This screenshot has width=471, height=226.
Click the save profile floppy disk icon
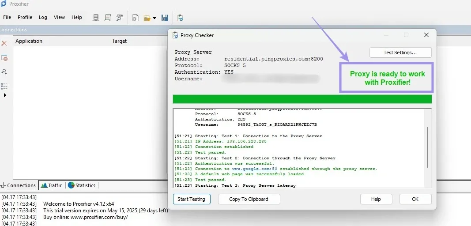click(x=165, y=18)
